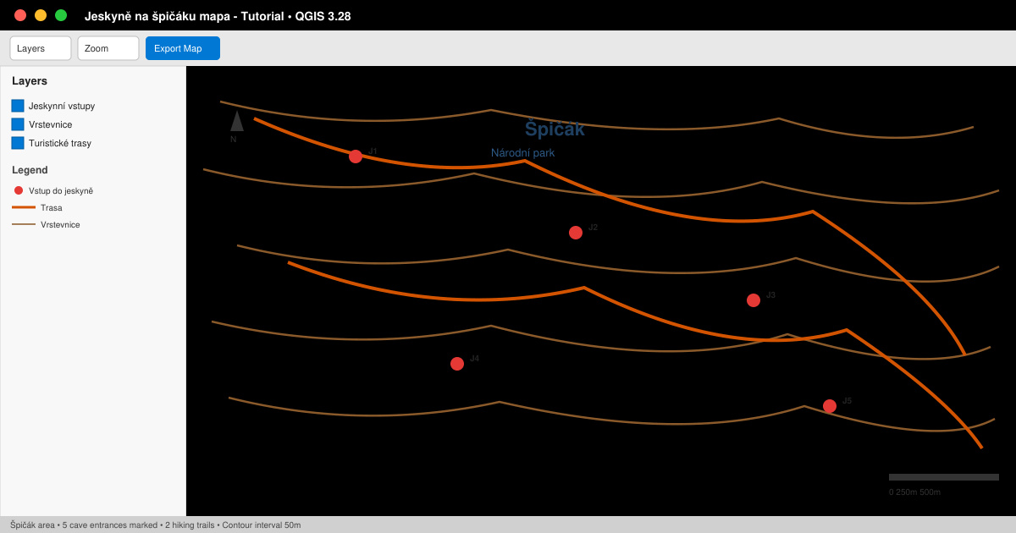The width and height of the screenshot is (1016, 533).
Task: Click the Legend heading
Action: tap(30, 170)
